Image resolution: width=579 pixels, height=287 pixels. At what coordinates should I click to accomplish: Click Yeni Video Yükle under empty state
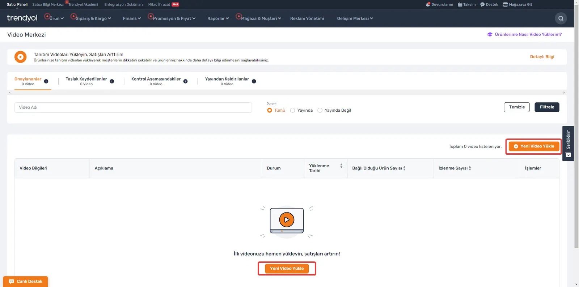[287, 269]
